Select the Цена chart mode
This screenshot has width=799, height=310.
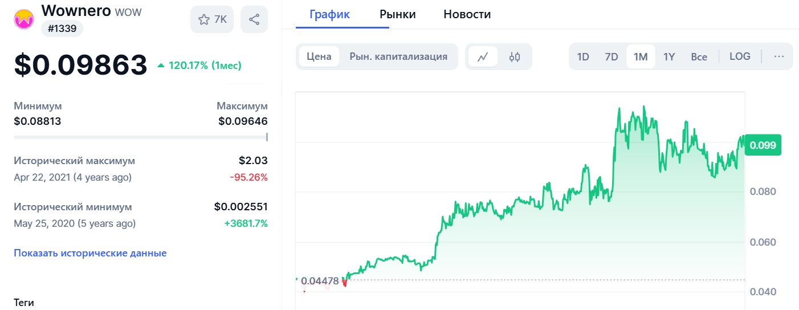click(319, 56)
